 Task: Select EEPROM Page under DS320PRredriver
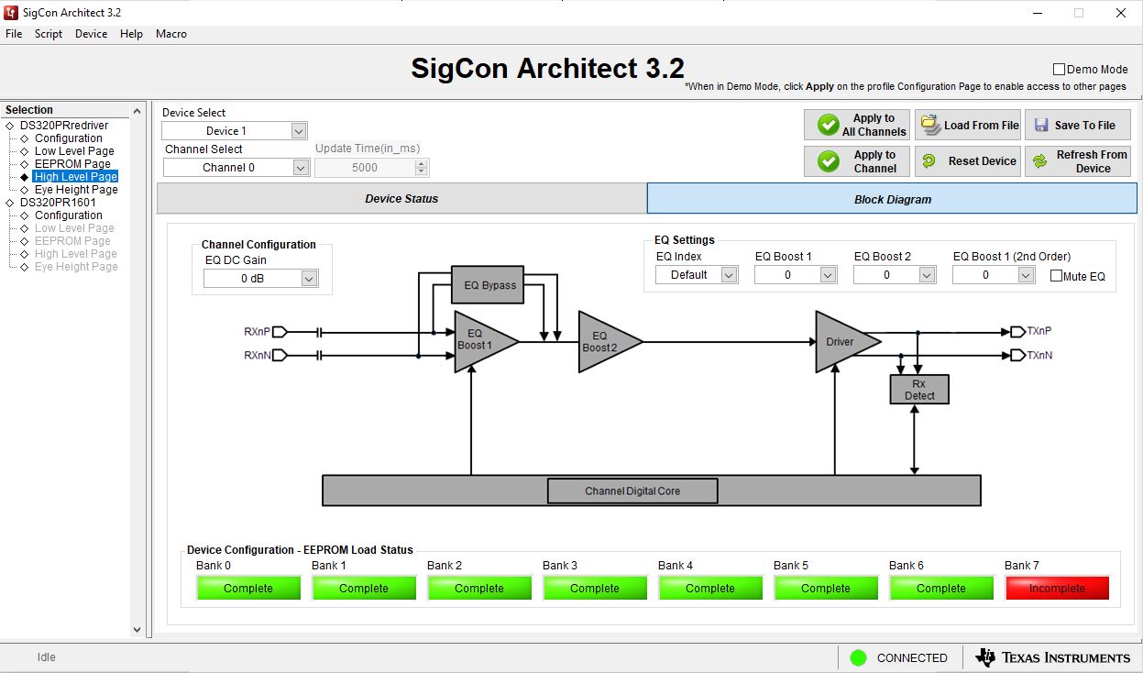[x=72, y=164]
